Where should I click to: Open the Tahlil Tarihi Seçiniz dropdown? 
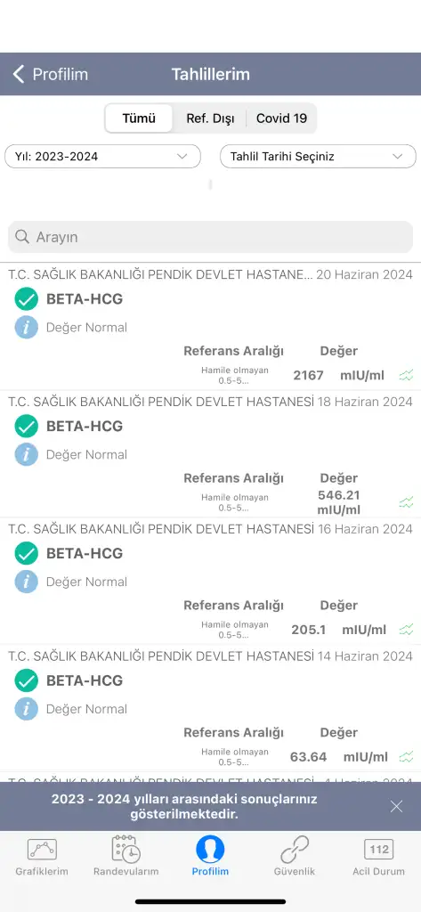[318, 157]
